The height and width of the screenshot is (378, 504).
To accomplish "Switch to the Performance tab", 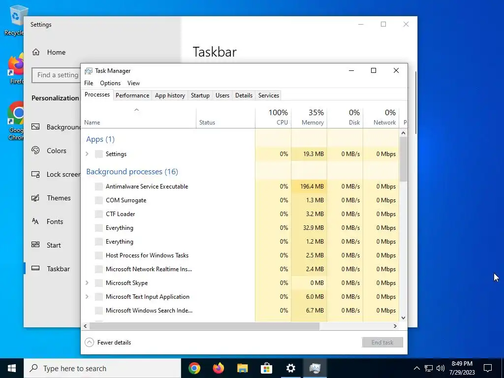I will click(132, 95).
